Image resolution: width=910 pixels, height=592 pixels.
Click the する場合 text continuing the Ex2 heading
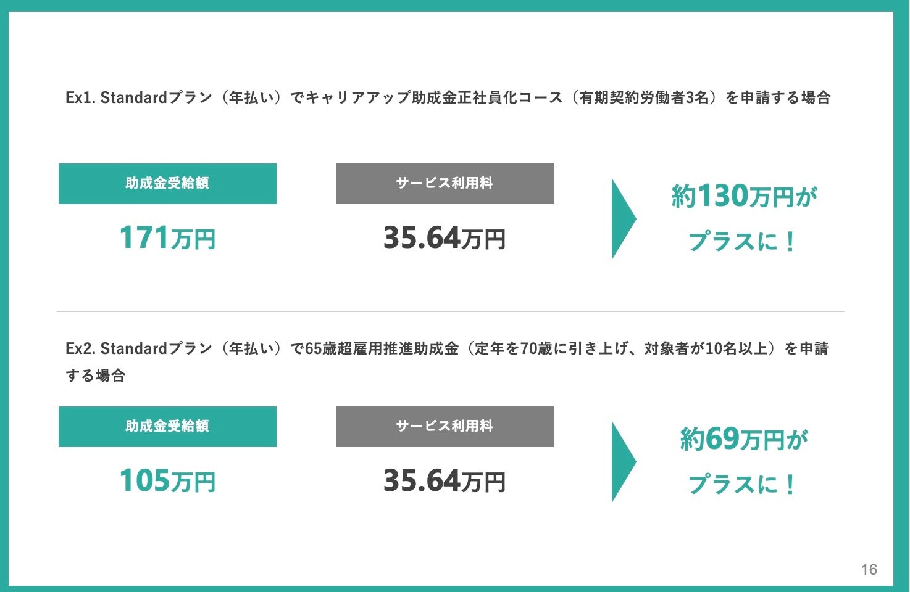point(96,376)
